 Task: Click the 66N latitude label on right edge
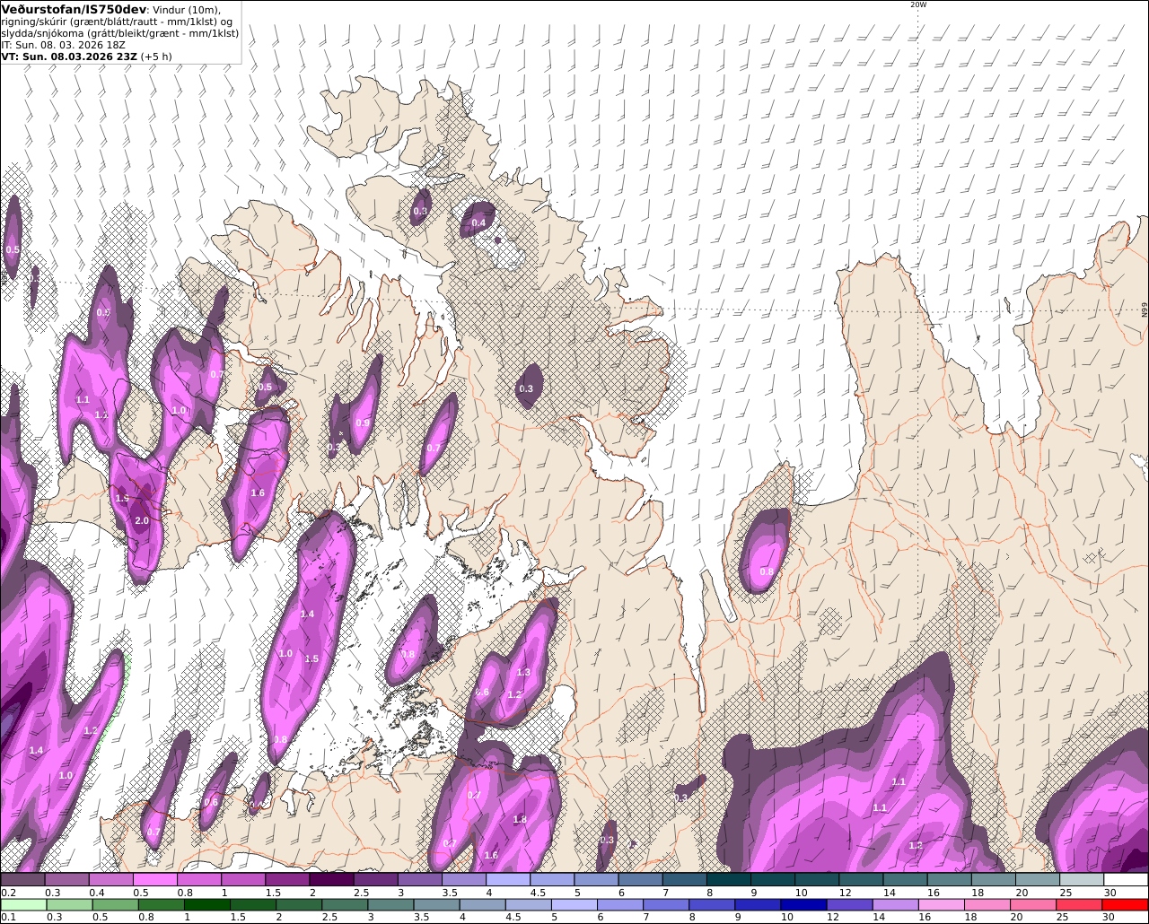[1145, 309]
